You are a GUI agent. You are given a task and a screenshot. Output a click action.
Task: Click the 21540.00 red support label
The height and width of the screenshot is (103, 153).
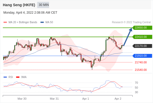[x=141, y=70]
